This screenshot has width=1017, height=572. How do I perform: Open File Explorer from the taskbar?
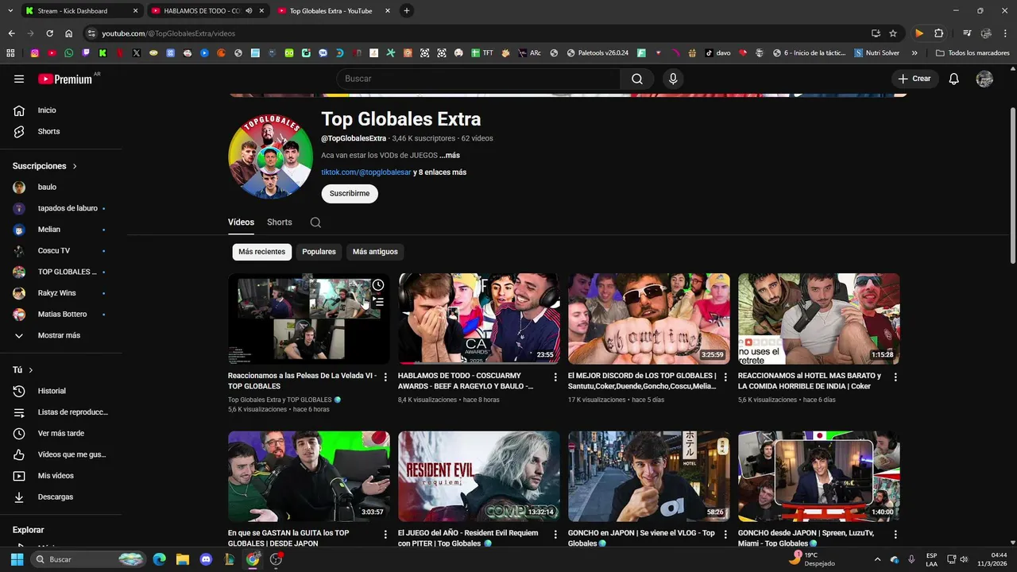click(x=182, y=559)
